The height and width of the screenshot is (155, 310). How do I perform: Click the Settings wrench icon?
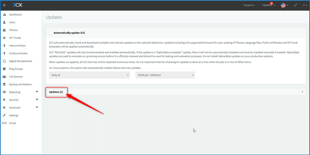4,115
